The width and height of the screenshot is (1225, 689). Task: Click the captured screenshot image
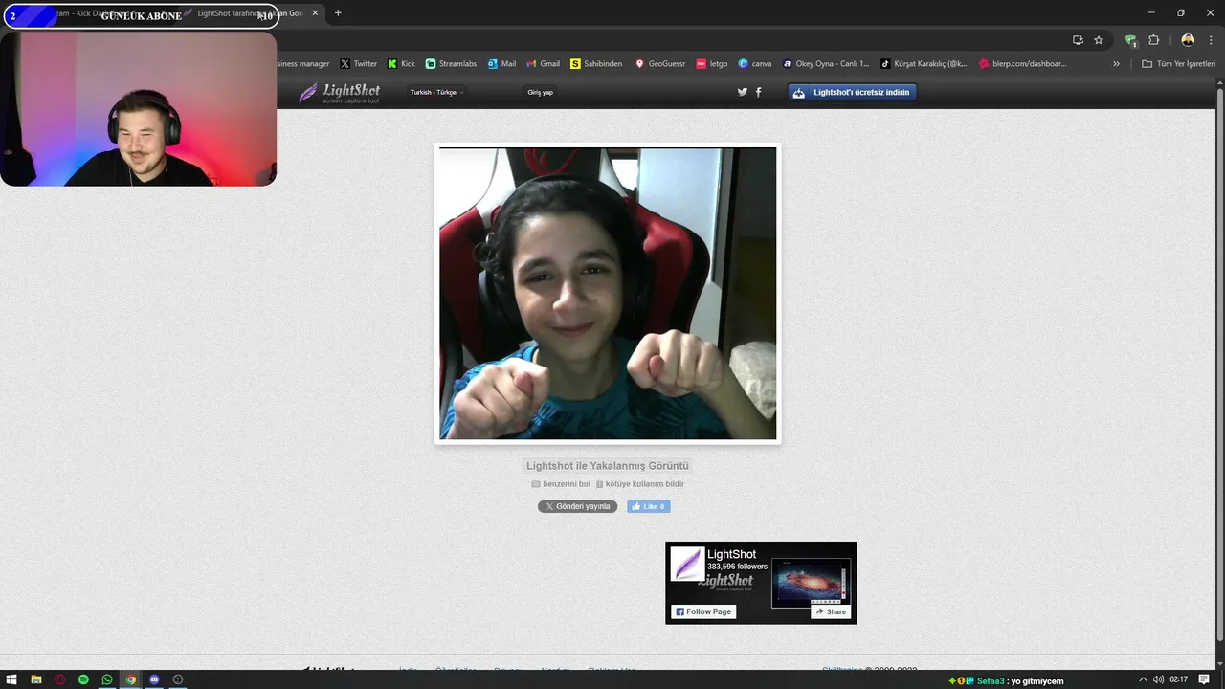tap(608, 293)
